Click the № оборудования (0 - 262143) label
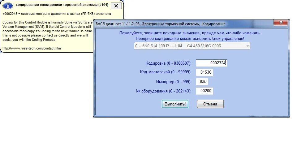This screenshot has height=167, width=297. [163, 91]
